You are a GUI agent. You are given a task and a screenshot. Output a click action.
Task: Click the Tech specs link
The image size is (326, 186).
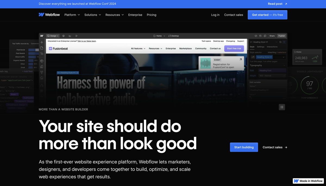[206, 41]
